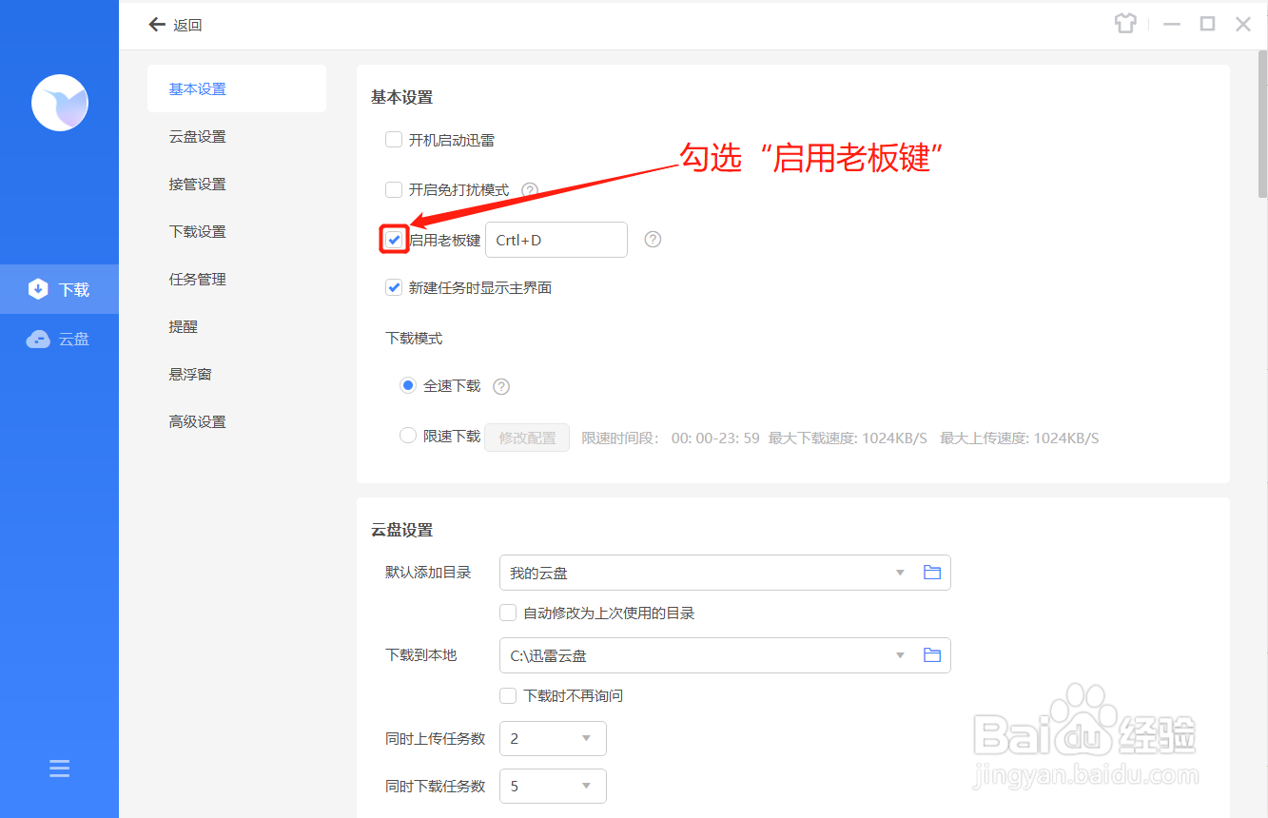
Task: Click the 我的云盘 directory field
Action: point(725,573)
